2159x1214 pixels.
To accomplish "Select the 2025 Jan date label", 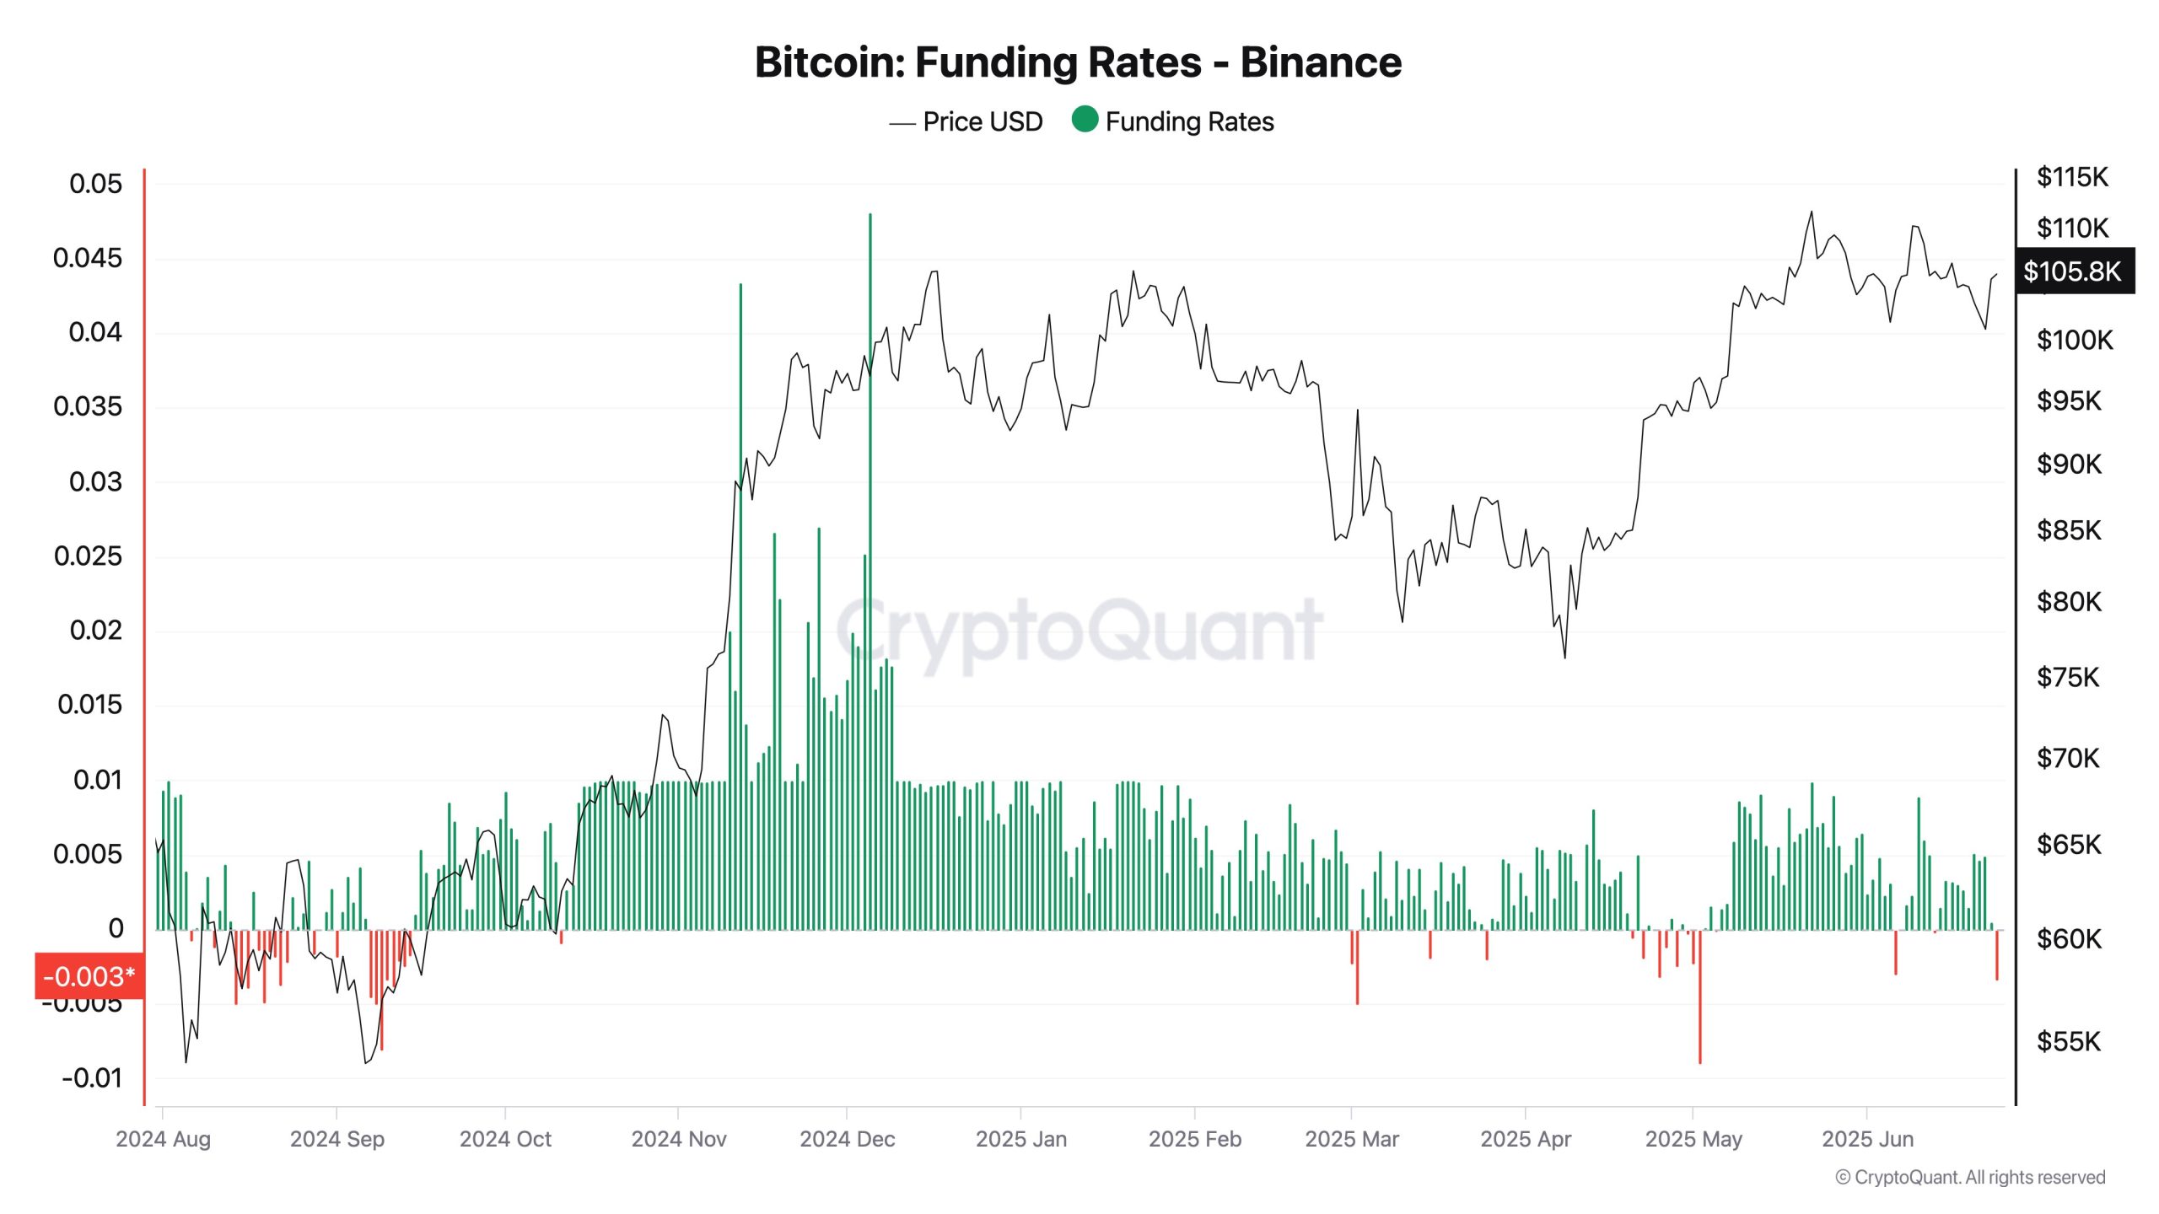I will 1021,1139.
